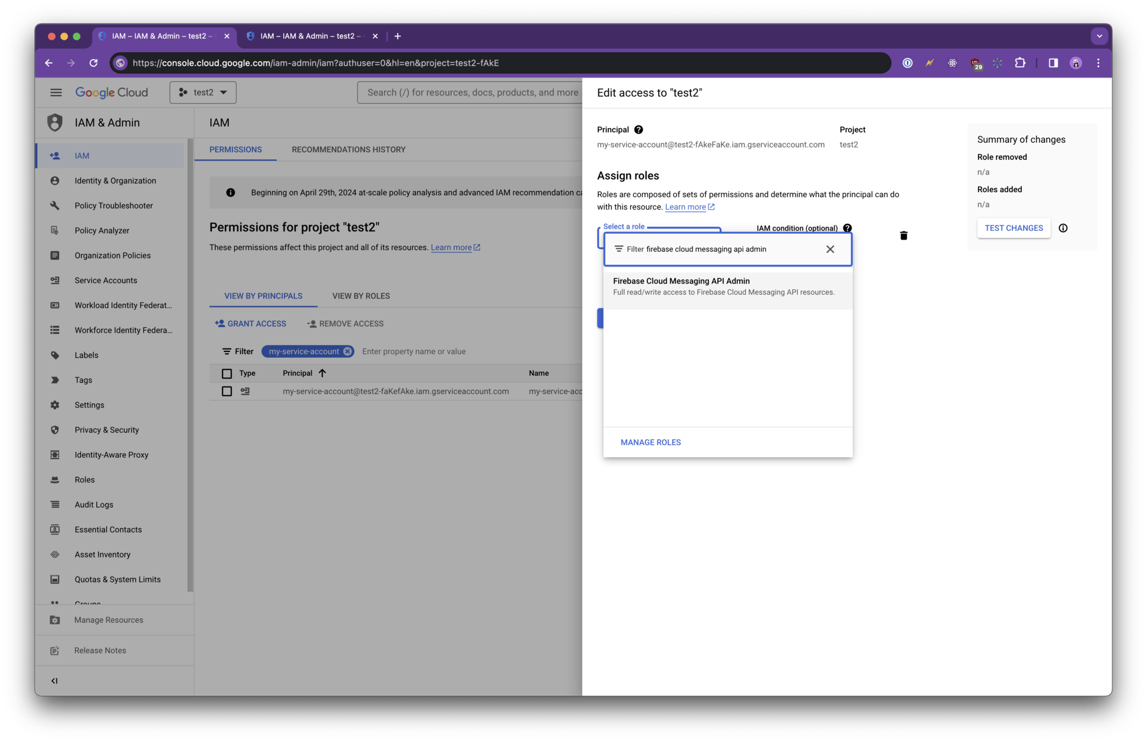Switch to Recommendations History tab
Screen dimensions: 1147x742
coord(348,149)
